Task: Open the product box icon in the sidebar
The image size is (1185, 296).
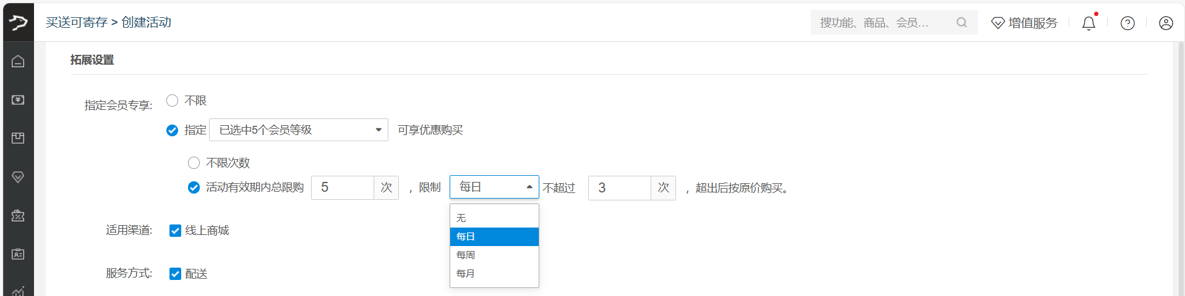Action: pos(18,138)
